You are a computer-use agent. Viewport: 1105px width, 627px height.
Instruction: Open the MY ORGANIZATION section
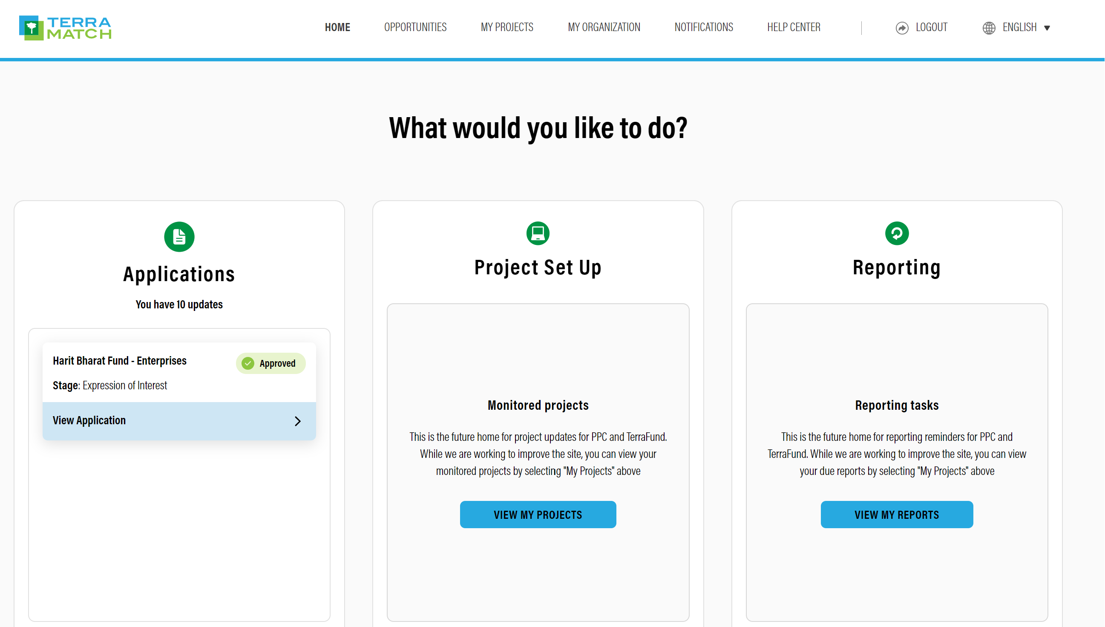click(x=603, y=27)
